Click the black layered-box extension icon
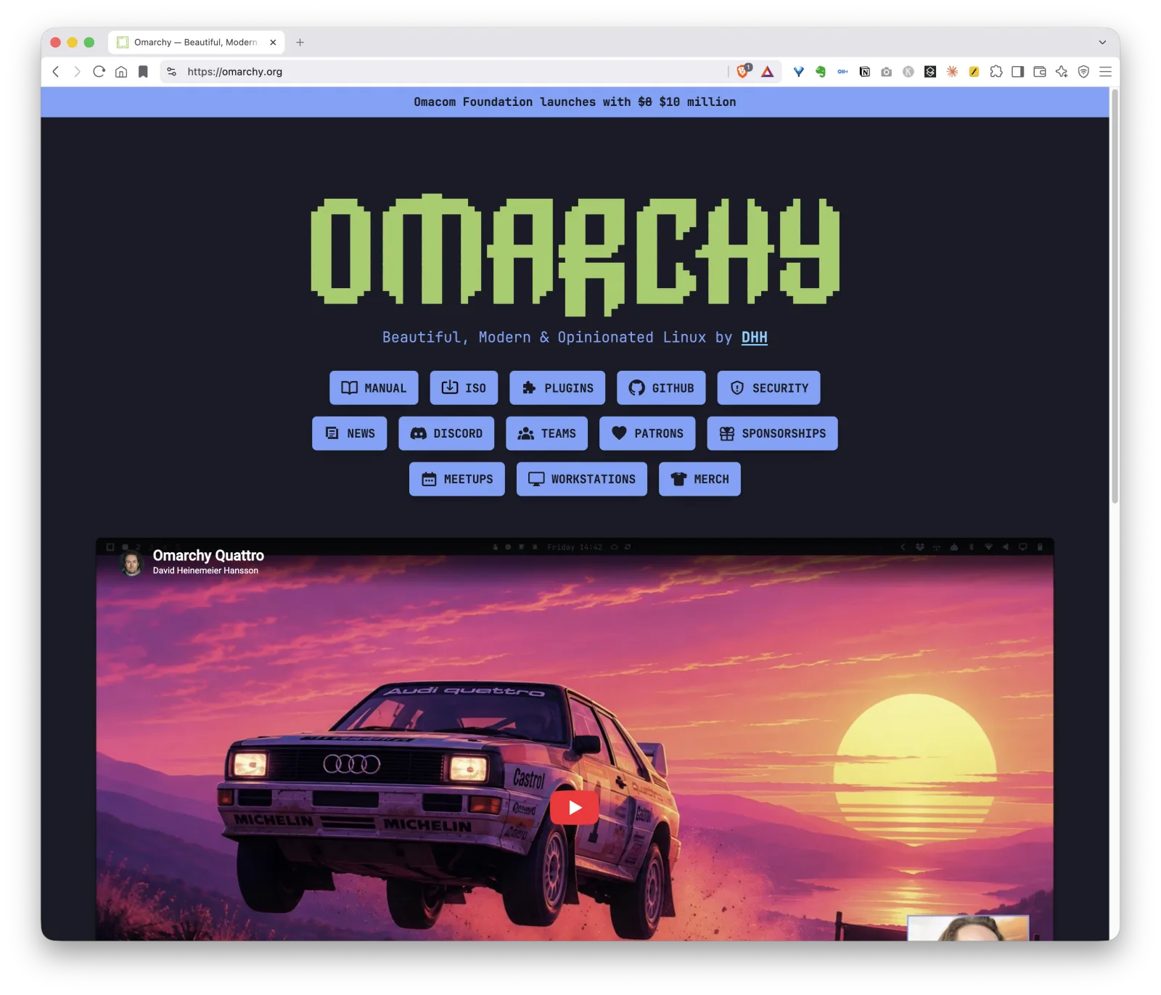Image resolution: width=1161 pixels, height=995 pixels. (x=930, y=71)
